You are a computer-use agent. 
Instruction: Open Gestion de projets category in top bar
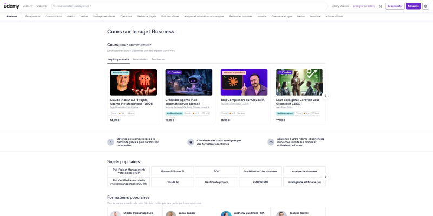point(146,17)
